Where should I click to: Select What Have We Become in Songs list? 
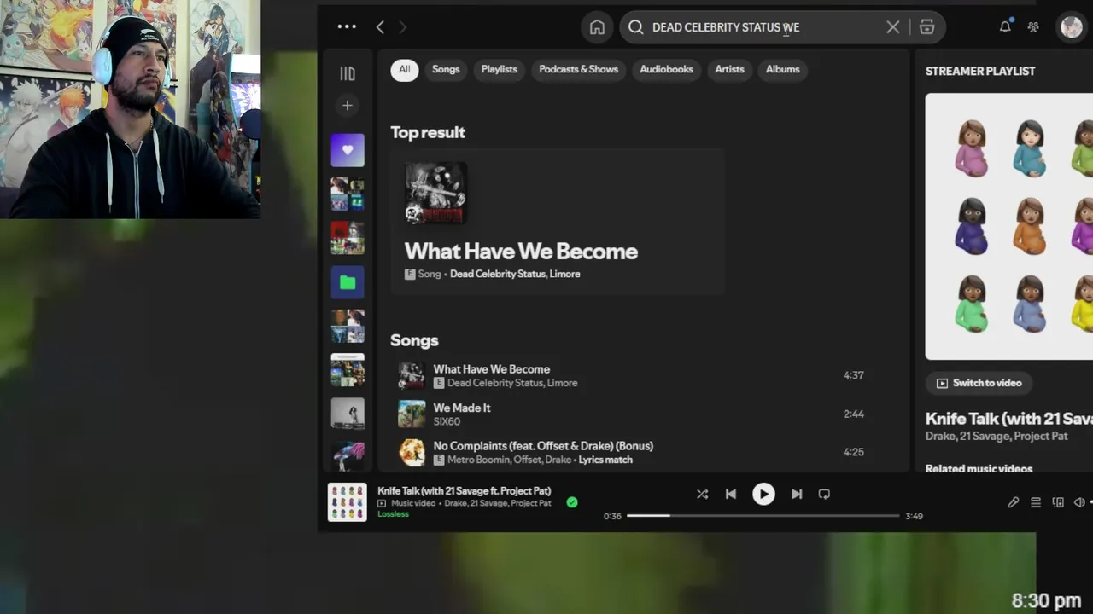coord(492,369)
